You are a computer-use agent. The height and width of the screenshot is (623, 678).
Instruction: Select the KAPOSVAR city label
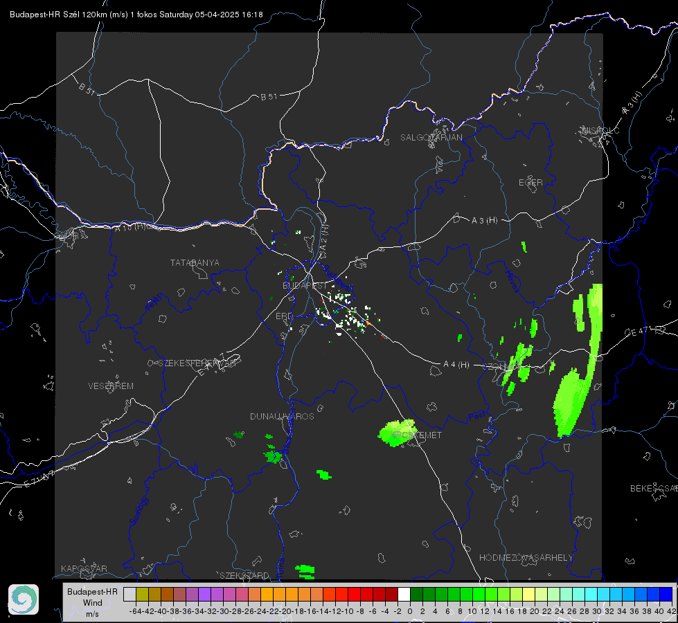tap(84, 568)
